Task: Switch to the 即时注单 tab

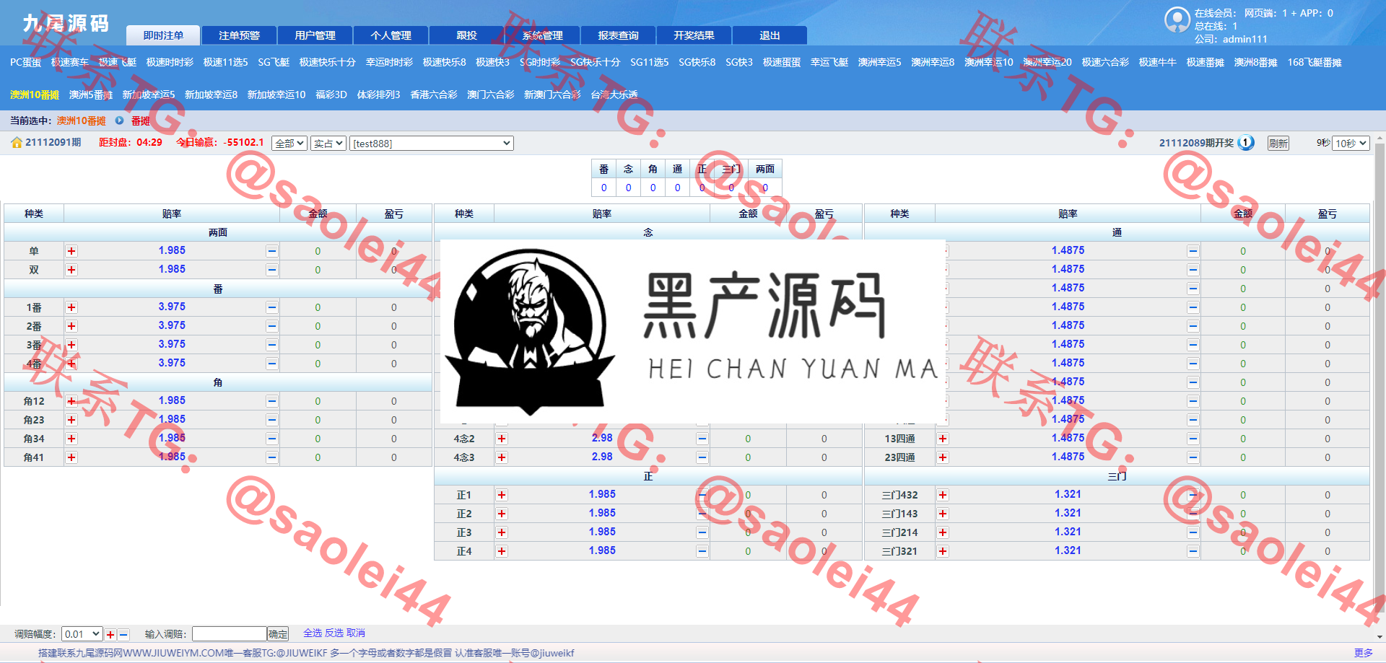Action: [x=163, y=35]
